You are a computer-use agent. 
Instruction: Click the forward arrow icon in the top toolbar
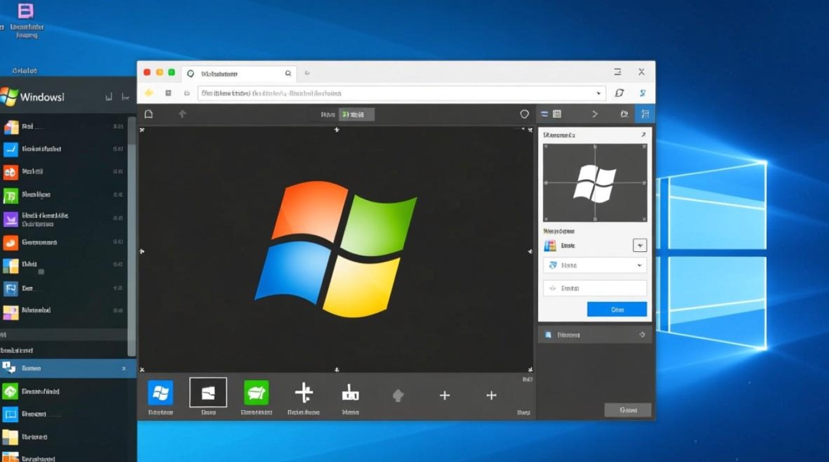595,113
